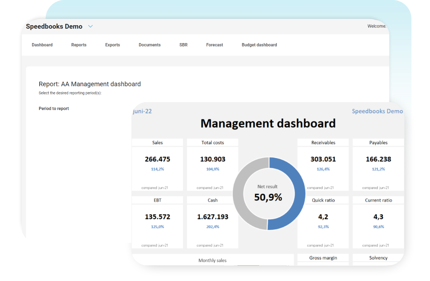
Task: Click the Speedbooks Demo title in header
Action: (54, 26)
